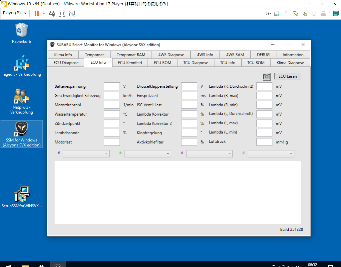Open the magenta # parameter dropdown
This screenshot has width=341, height=267.
[209, 153]
